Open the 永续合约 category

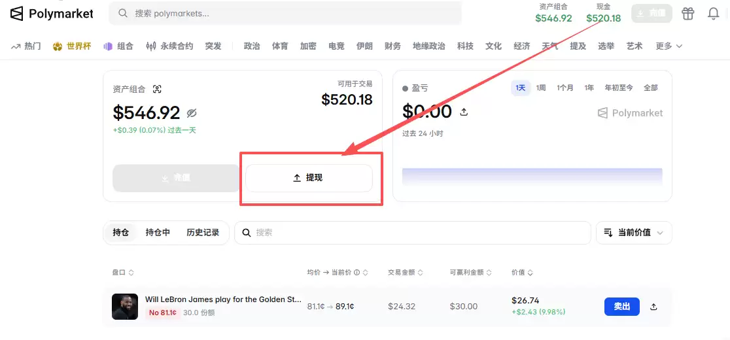pos(169,46)
